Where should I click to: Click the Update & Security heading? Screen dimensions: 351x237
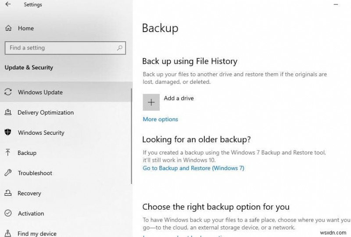[29, 68]
